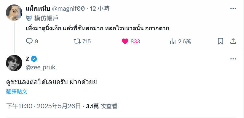Open Z's black-and-white profile avatar
This screenshot has height=118, width=244.
pyautogui.click(x=14, y=63)
